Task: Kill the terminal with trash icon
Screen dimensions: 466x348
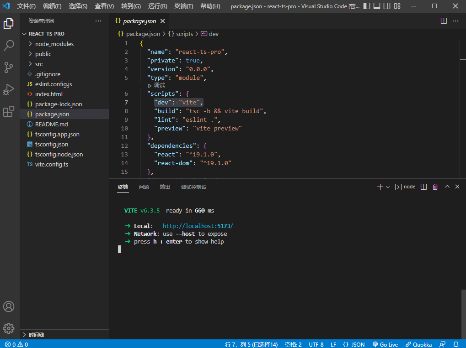Action: pos(435,187)
